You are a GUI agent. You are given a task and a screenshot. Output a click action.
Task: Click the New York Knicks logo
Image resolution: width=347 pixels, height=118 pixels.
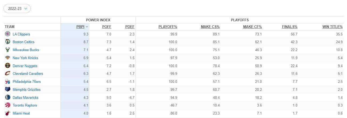[7, 58]
